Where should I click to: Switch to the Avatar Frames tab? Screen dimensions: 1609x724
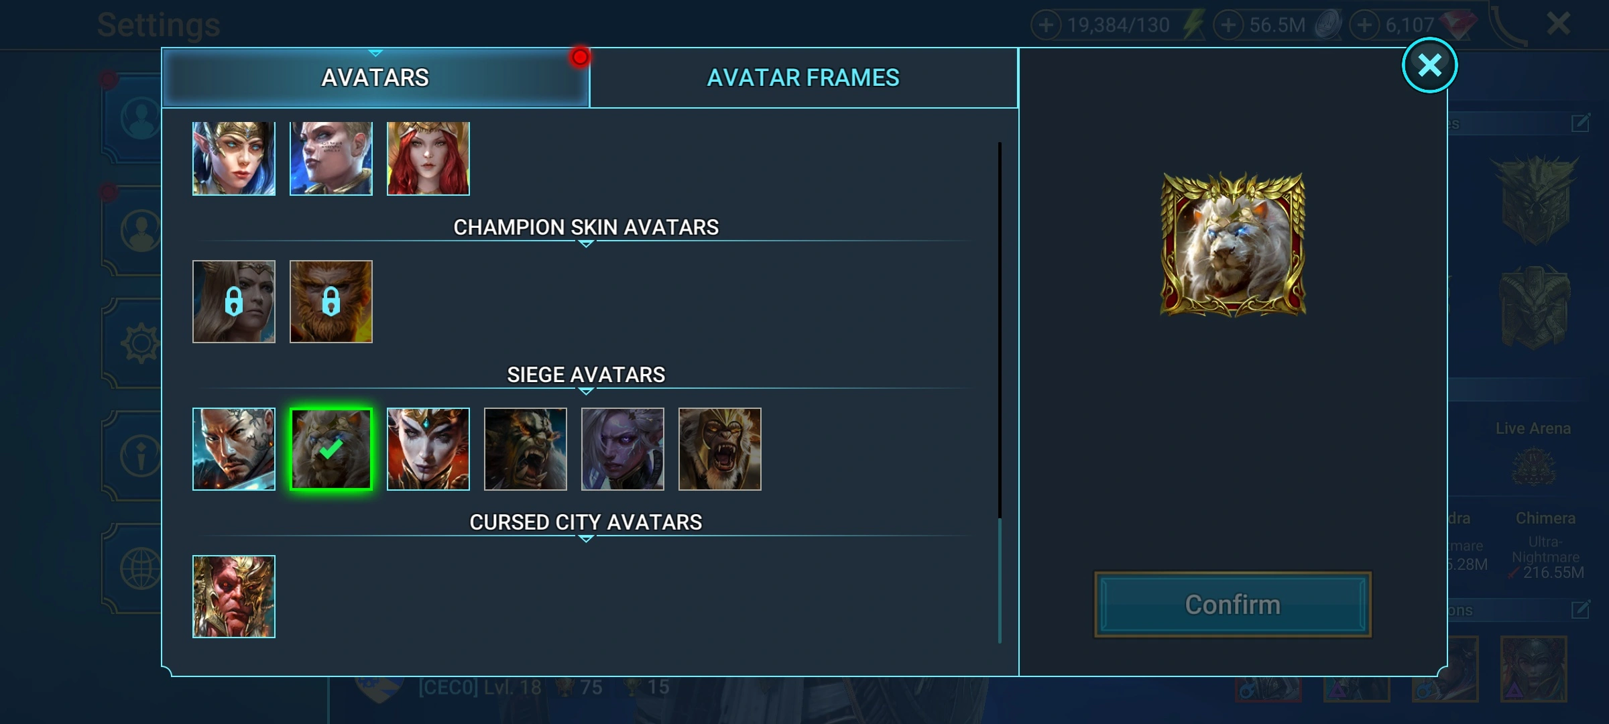(803, 78)
